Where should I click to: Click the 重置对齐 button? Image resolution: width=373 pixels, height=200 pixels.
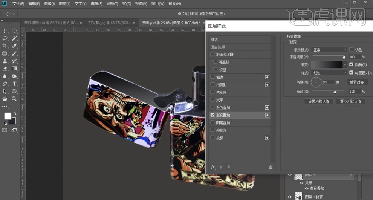356,82
